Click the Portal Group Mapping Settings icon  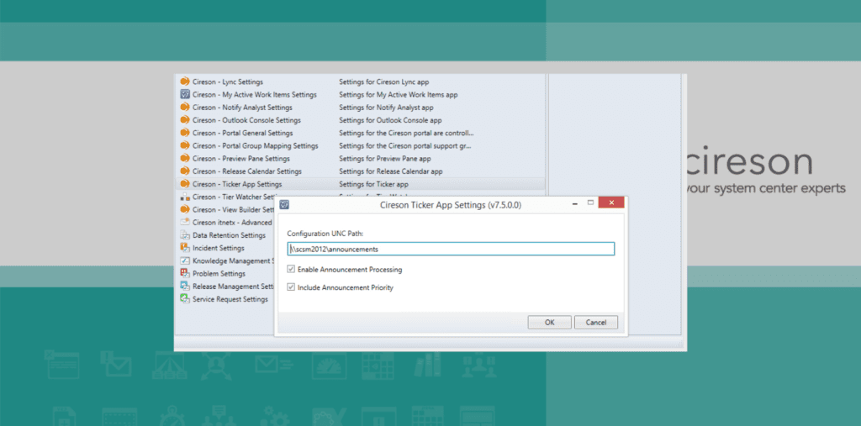click(184, 145)
